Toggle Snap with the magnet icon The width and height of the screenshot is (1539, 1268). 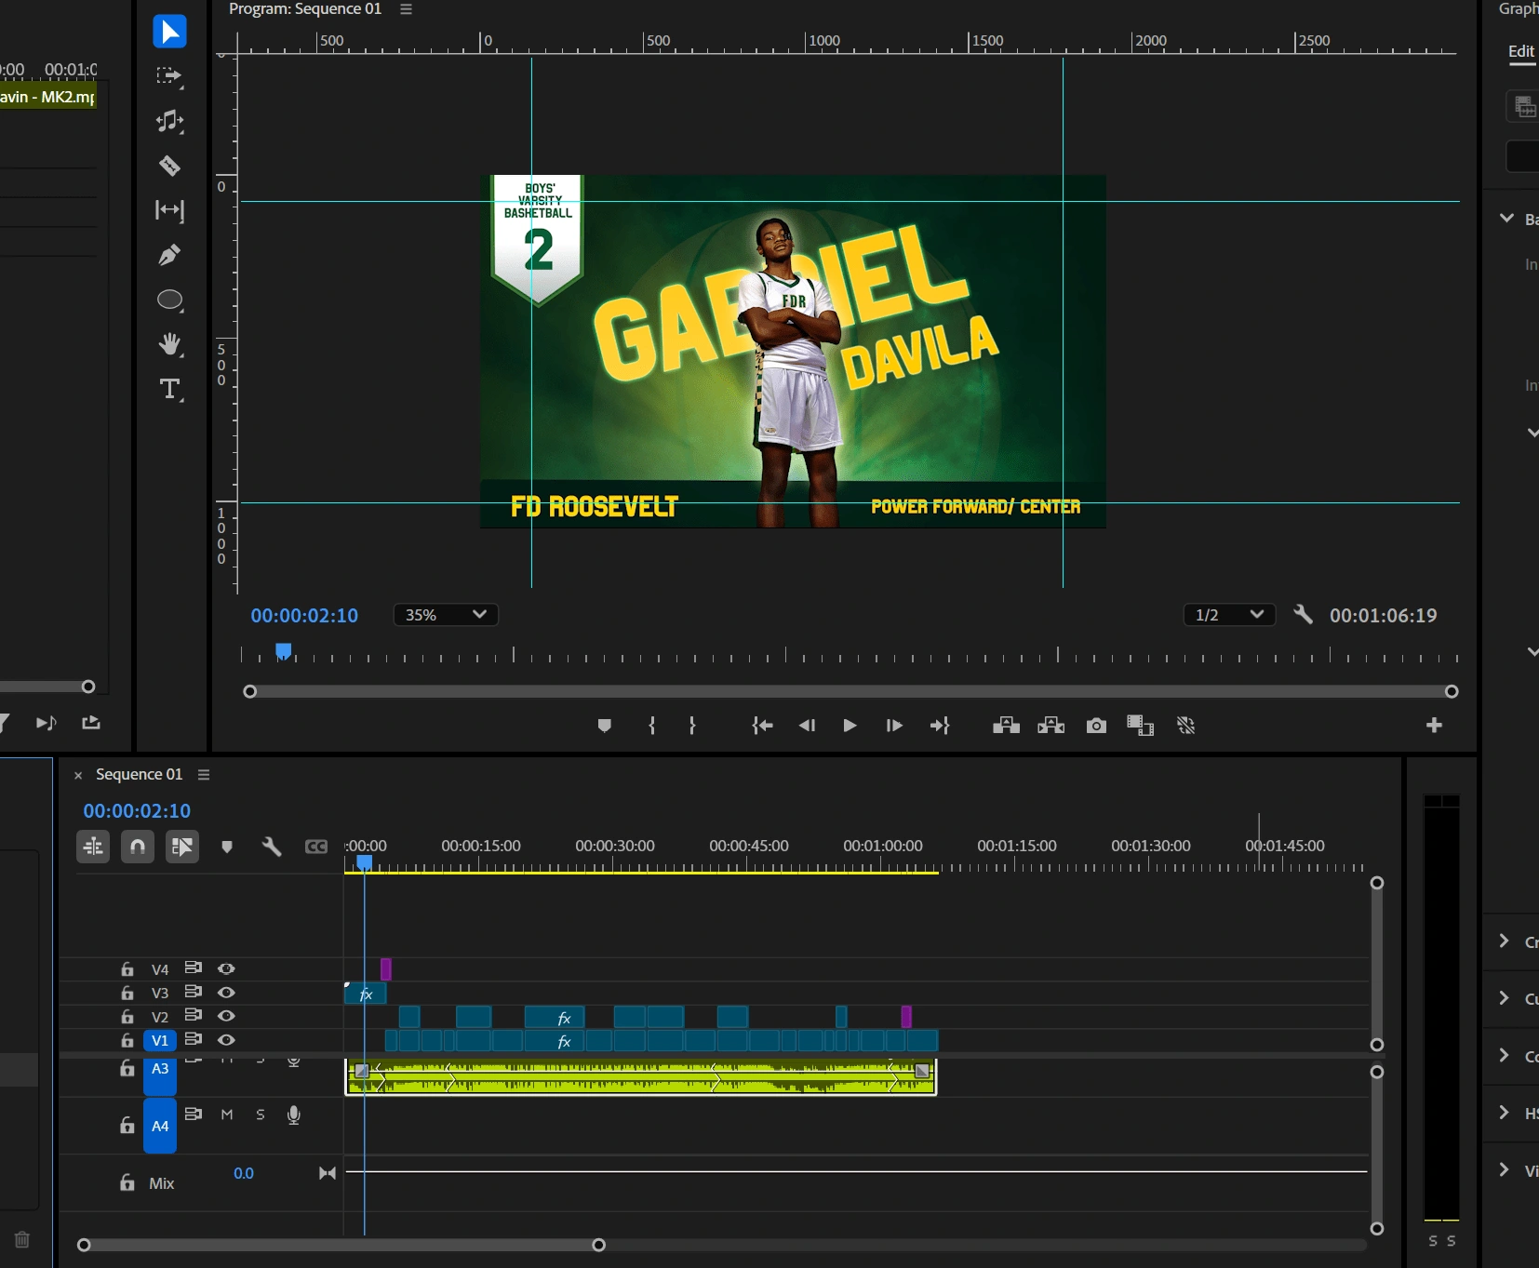(137, 847)
